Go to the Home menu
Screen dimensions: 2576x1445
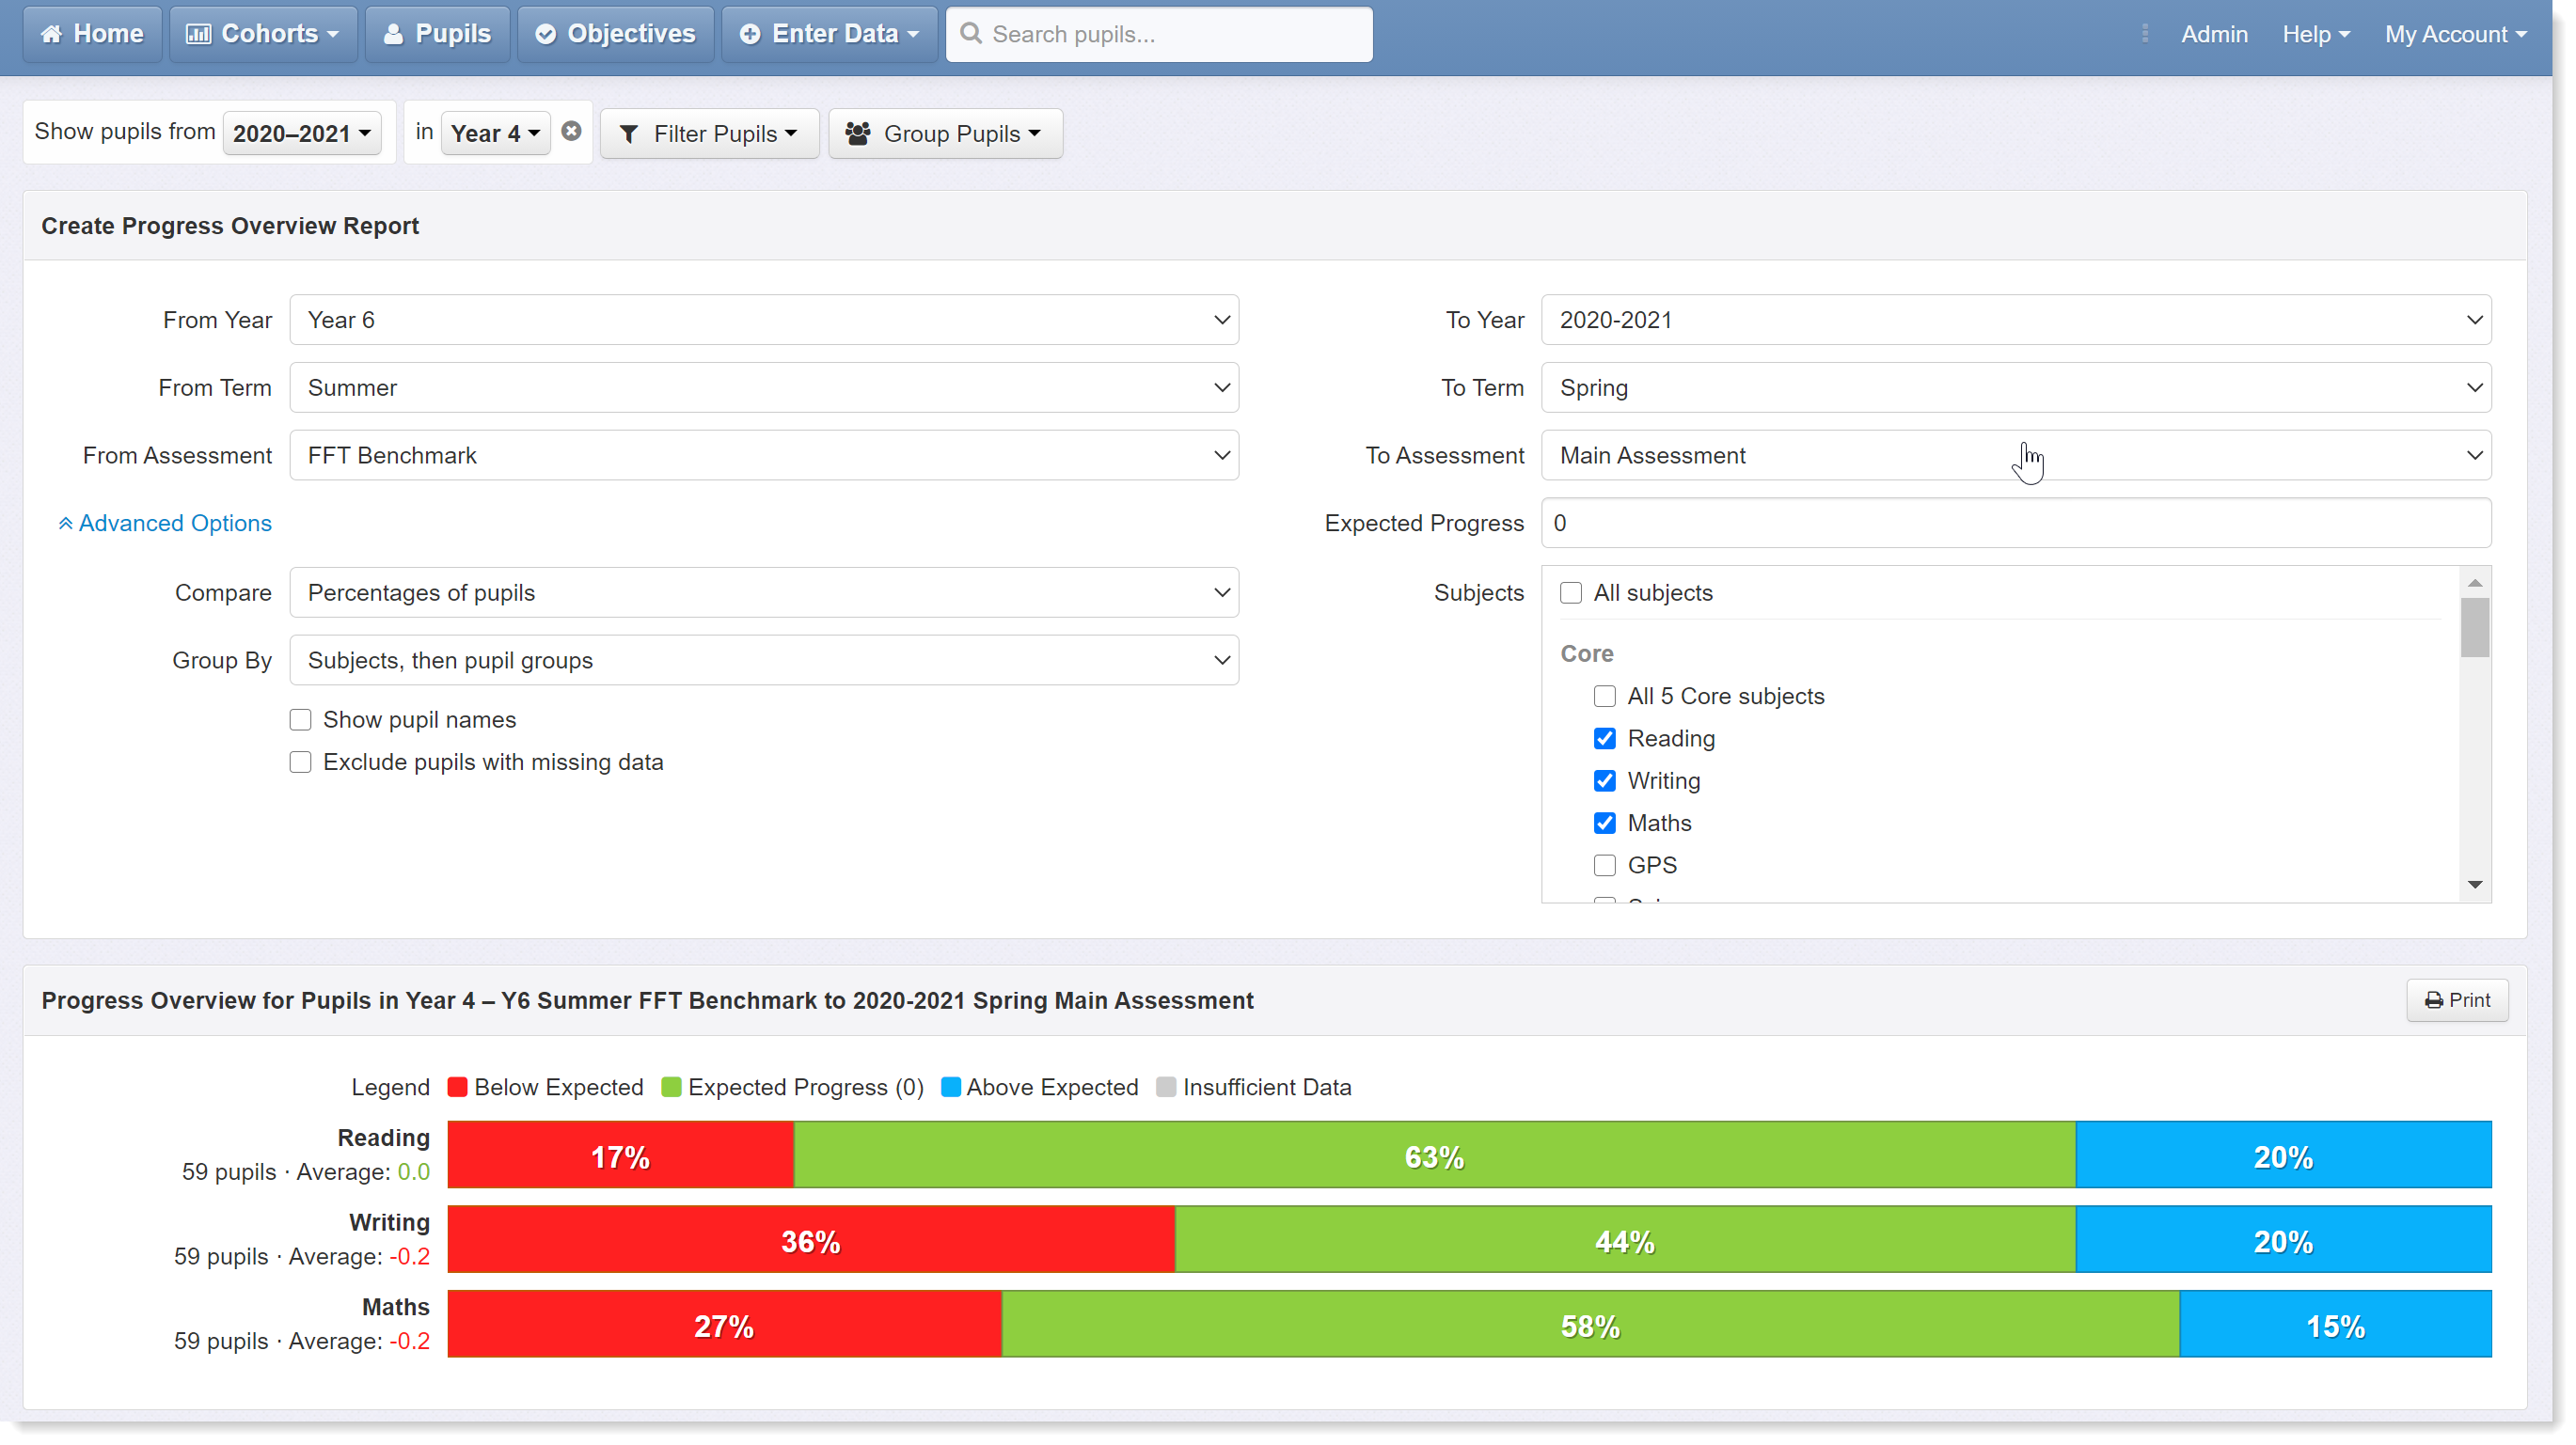click(92, 34)
